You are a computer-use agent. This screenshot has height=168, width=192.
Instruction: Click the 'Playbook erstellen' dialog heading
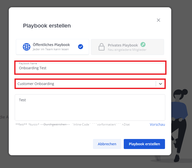(47, 25)
